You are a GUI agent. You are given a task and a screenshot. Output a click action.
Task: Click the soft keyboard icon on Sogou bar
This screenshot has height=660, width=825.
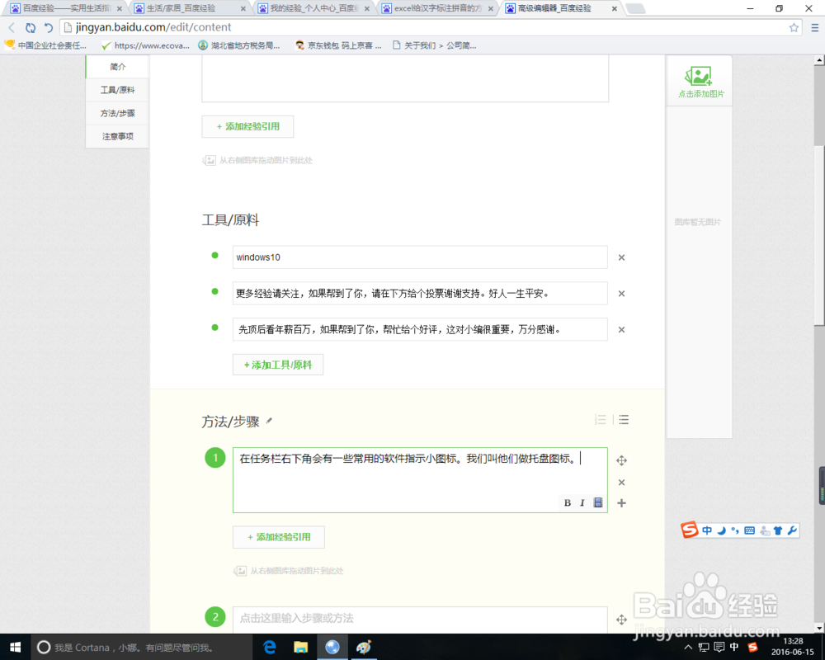(x=749, y=530)
